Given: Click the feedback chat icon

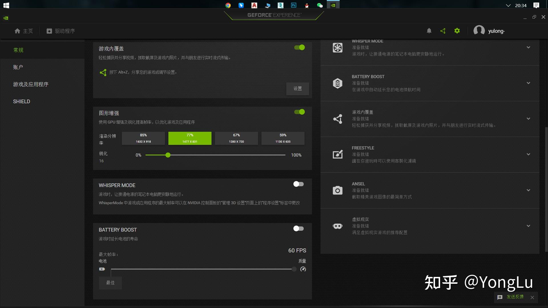Looking at the screenshot, I should [x=500, y=297].
